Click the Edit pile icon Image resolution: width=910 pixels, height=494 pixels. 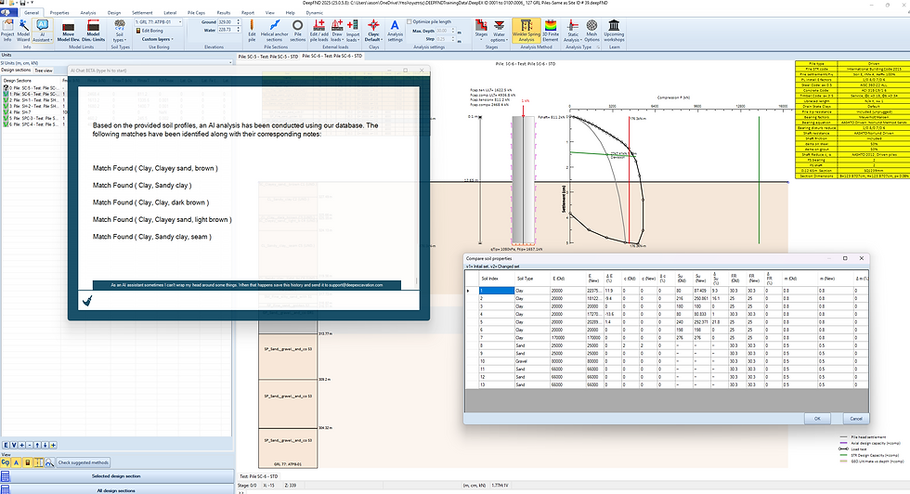(252, 31)
